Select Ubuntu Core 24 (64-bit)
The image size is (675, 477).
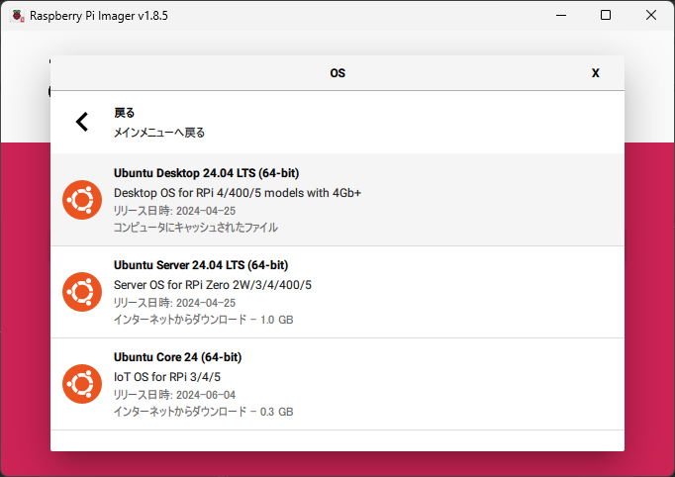coord(337,384)
